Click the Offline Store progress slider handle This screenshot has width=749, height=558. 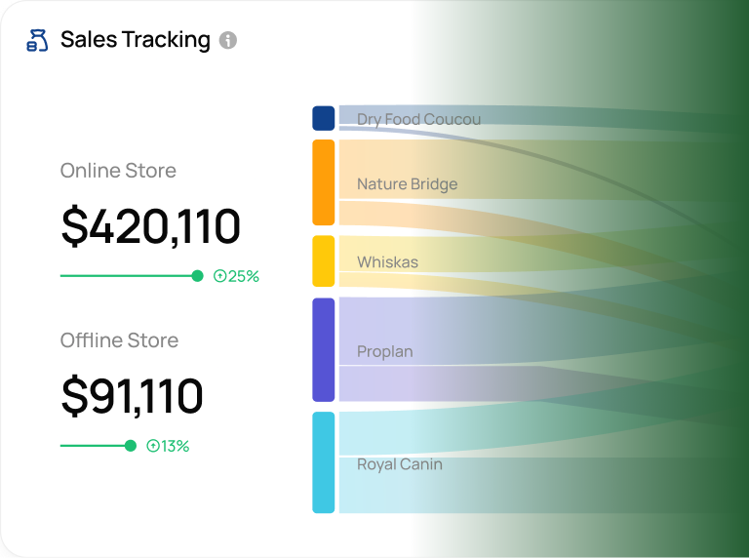coord(131,446)
